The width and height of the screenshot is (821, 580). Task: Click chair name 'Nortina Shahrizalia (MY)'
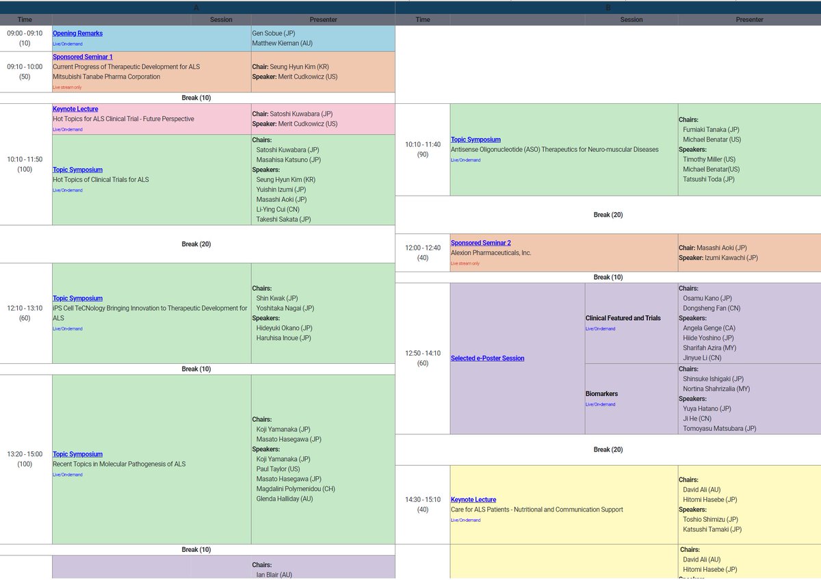point(717,388)
